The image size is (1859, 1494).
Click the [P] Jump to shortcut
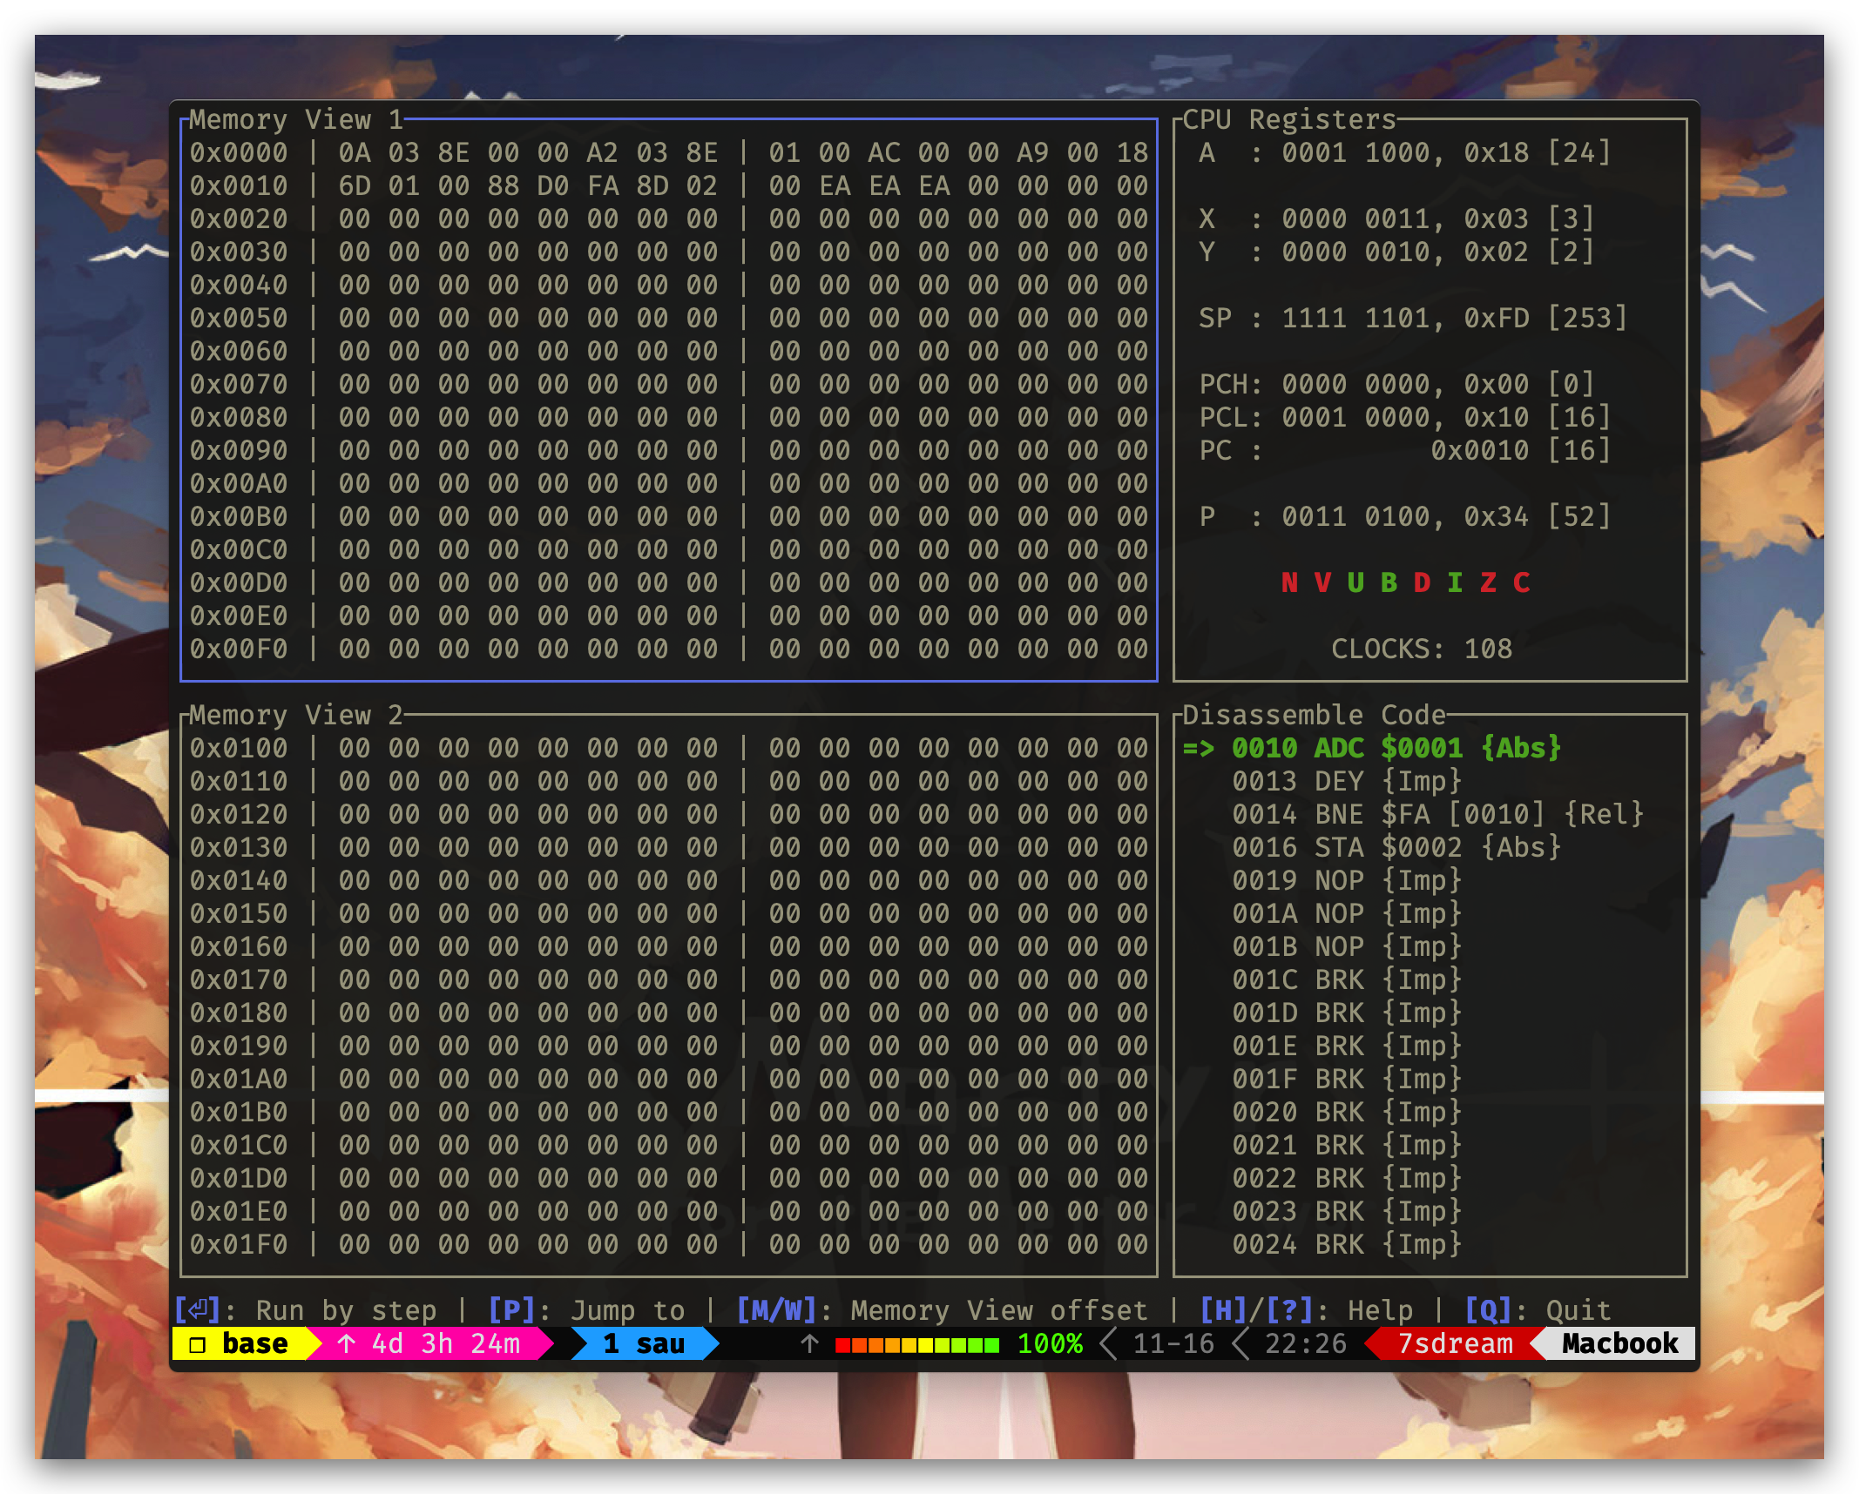click(586, 1310)
